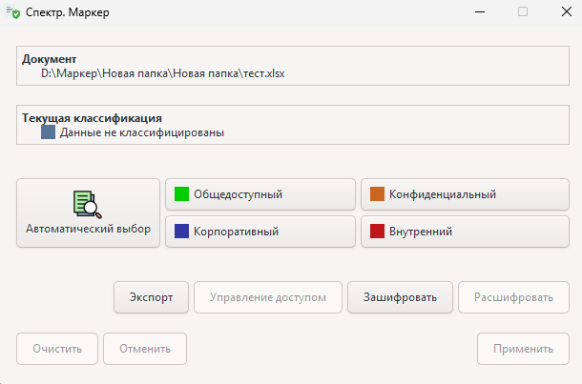Hit the Отменить button
Viewport: 582px width, 384px height.
(145, 349)
